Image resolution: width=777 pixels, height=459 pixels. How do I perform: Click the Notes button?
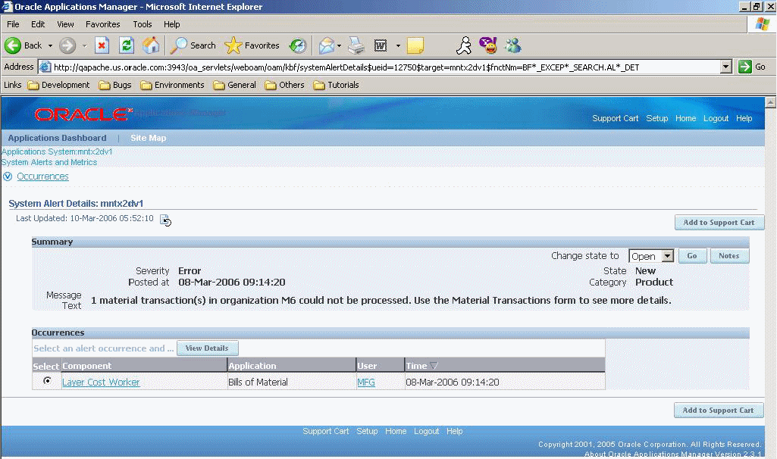(x=729, y=256)
